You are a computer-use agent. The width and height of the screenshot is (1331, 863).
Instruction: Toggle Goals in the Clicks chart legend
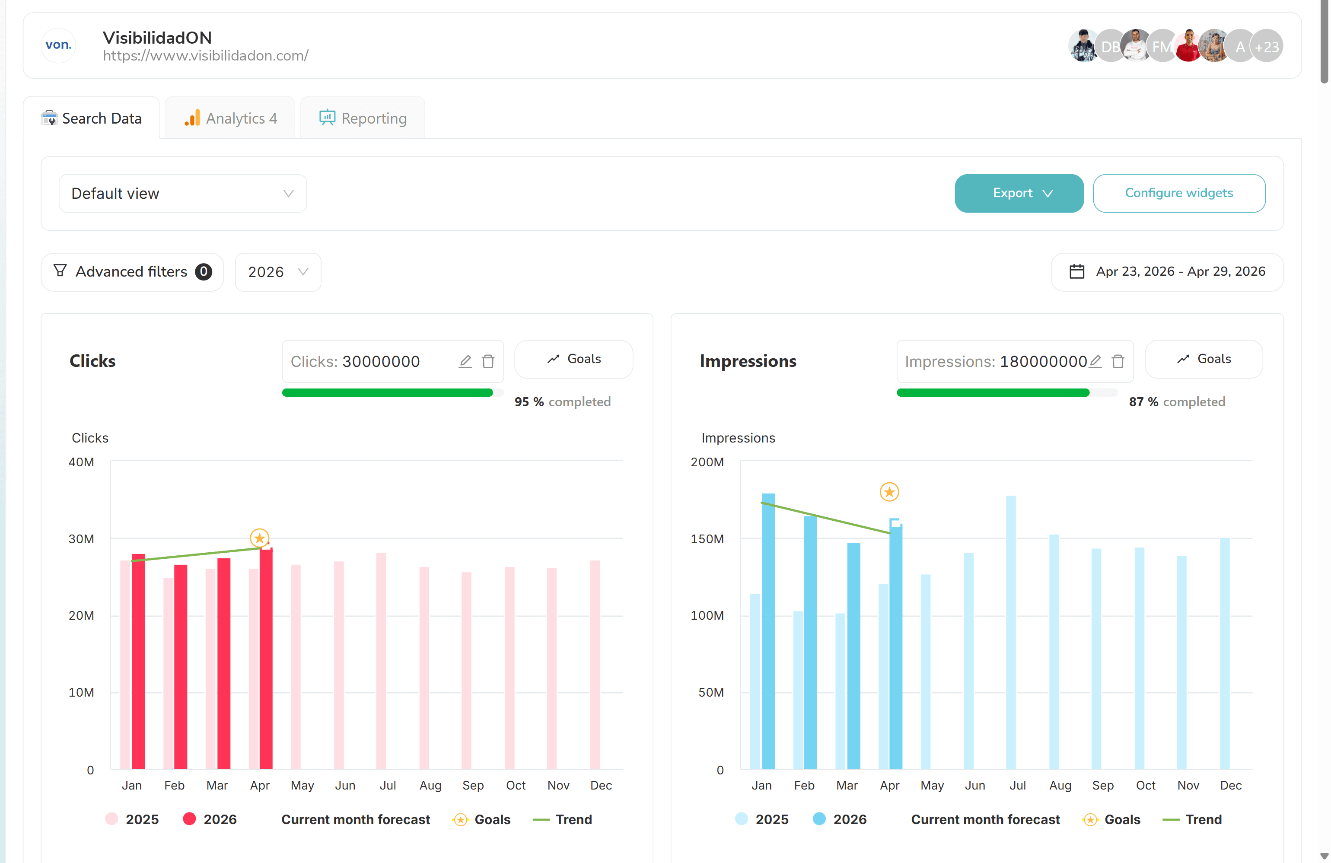[481, 819]
